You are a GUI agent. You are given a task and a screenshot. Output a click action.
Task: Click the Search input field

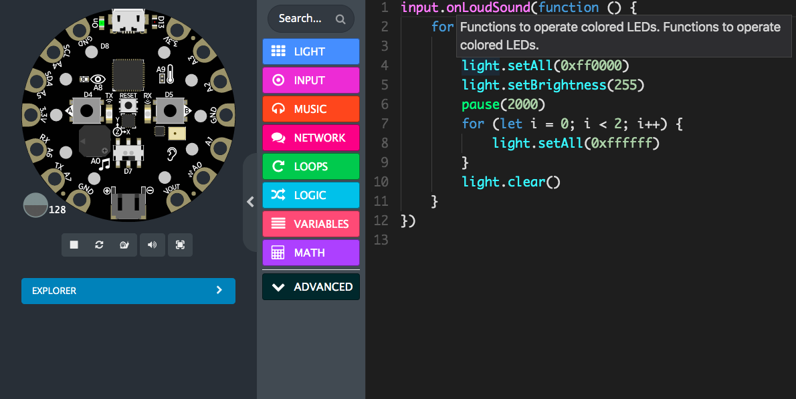coord(310,19)
